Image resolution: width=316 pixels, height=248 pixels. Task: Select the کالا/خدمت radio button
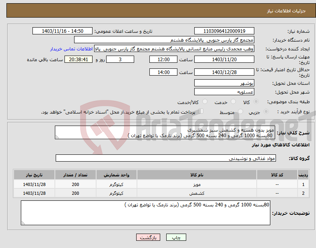tap(205, 102)
